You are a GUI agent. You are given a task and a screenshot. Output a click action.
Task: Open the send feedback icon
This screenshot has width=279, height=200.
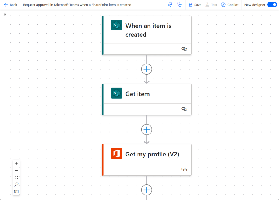pyautogui.click(x=170, y=5)
